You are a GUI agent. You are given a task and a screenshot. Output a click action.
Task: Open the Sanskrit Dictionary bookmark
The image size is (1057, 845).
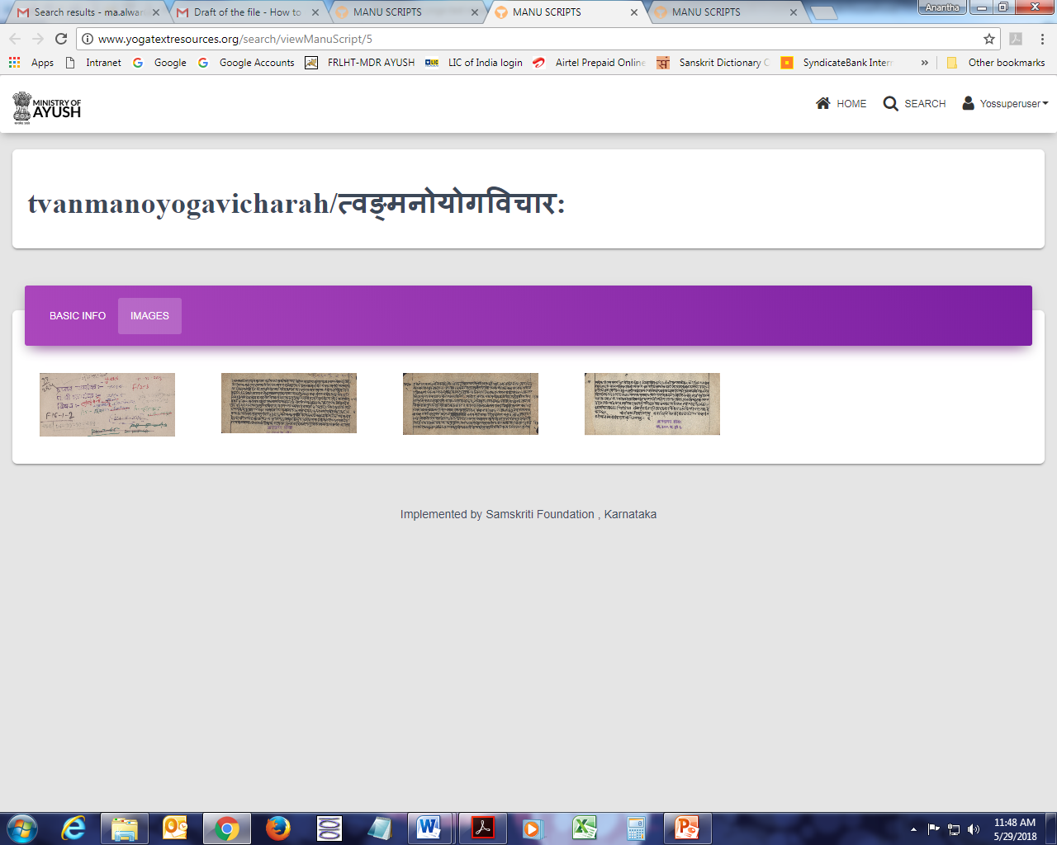[x=714, y=63]
